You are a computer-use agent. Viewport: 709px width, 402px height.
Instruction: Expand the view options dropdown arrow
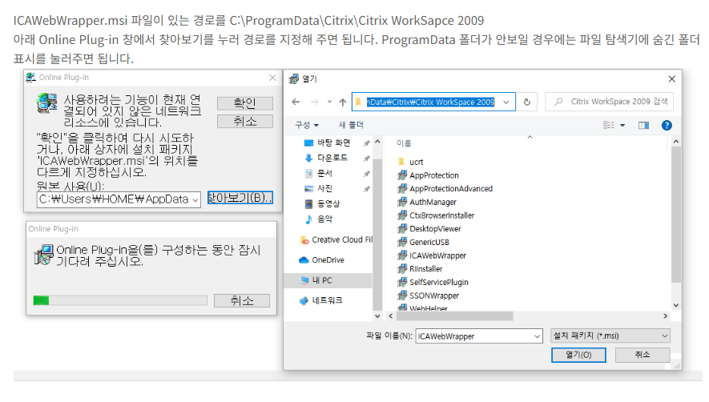point(622,125)
